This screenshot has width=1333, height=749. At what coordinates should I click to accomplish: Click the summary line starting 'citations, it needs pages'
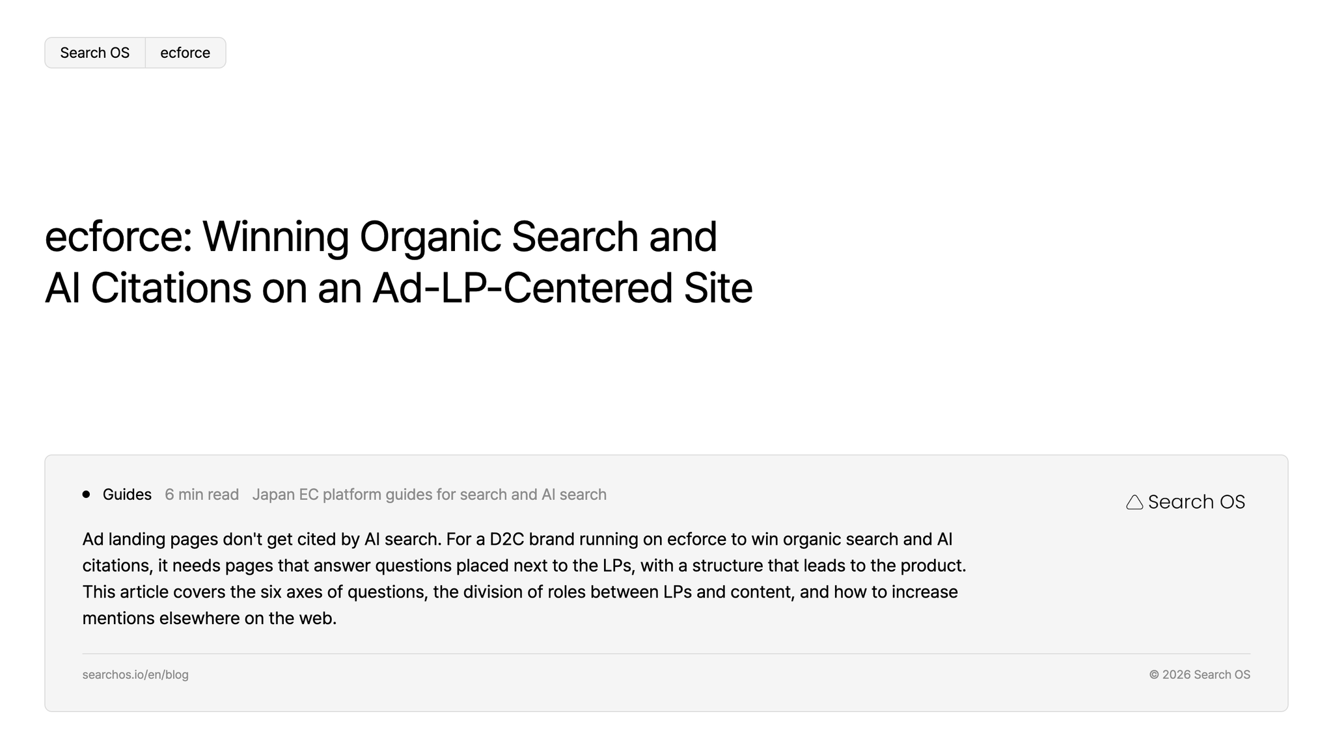click(524, 566)
